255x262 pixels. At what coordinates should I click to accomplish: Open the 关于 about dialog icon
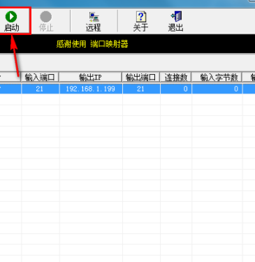pos(140,22)
